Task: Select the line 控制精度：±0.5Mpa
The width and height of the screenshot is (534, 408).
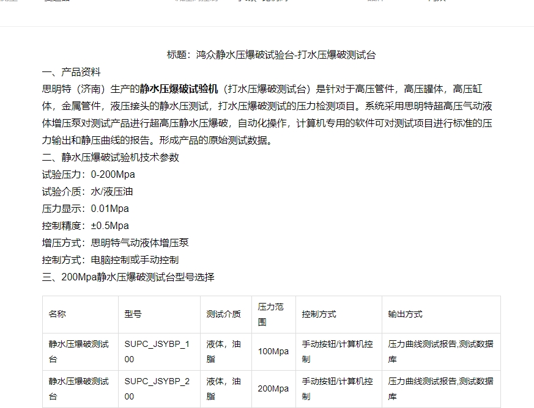Action: 85,225
